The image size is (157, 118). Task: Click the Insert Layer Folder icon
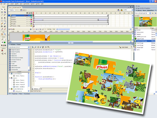coord(14,29)
